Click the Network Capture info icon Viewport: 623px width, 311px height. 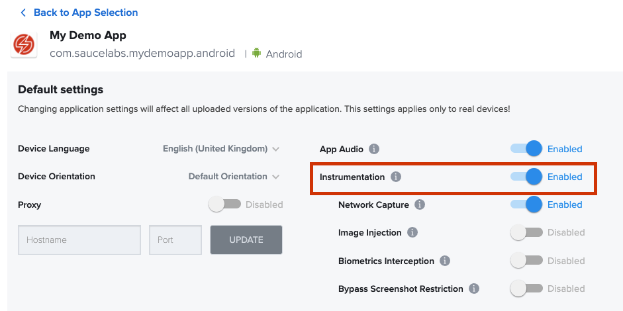[420, 204]
